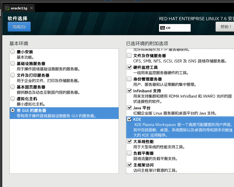The height and width of the screenshot is (187, 234).
Task: Enable 负载平衡器 load balancer checkbox
Action: point(129,153)
